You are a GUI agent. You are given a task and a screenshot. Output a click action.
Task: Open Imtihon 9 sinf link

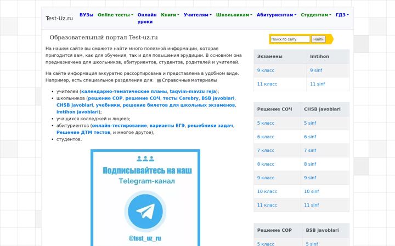316,71
